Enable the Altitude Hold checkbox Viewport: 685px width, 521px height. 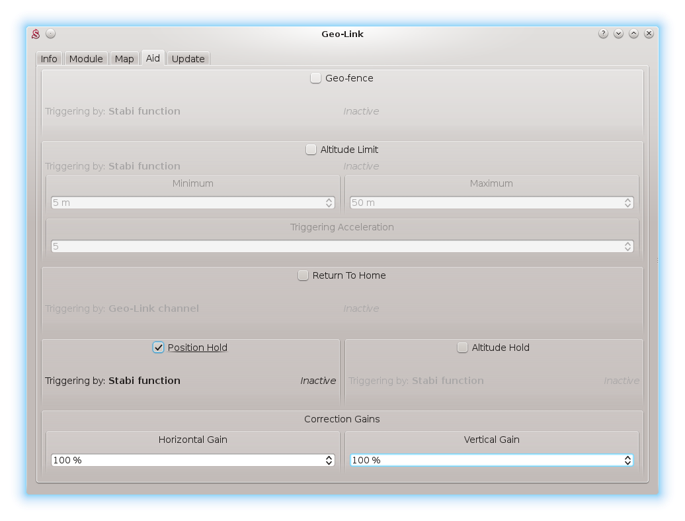(x=462, y=348)
